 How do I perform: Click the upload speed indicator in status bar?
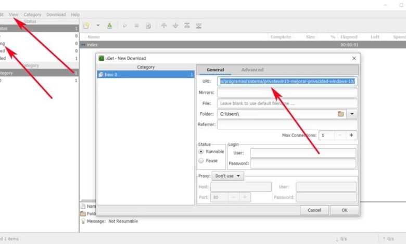point(388,239)
